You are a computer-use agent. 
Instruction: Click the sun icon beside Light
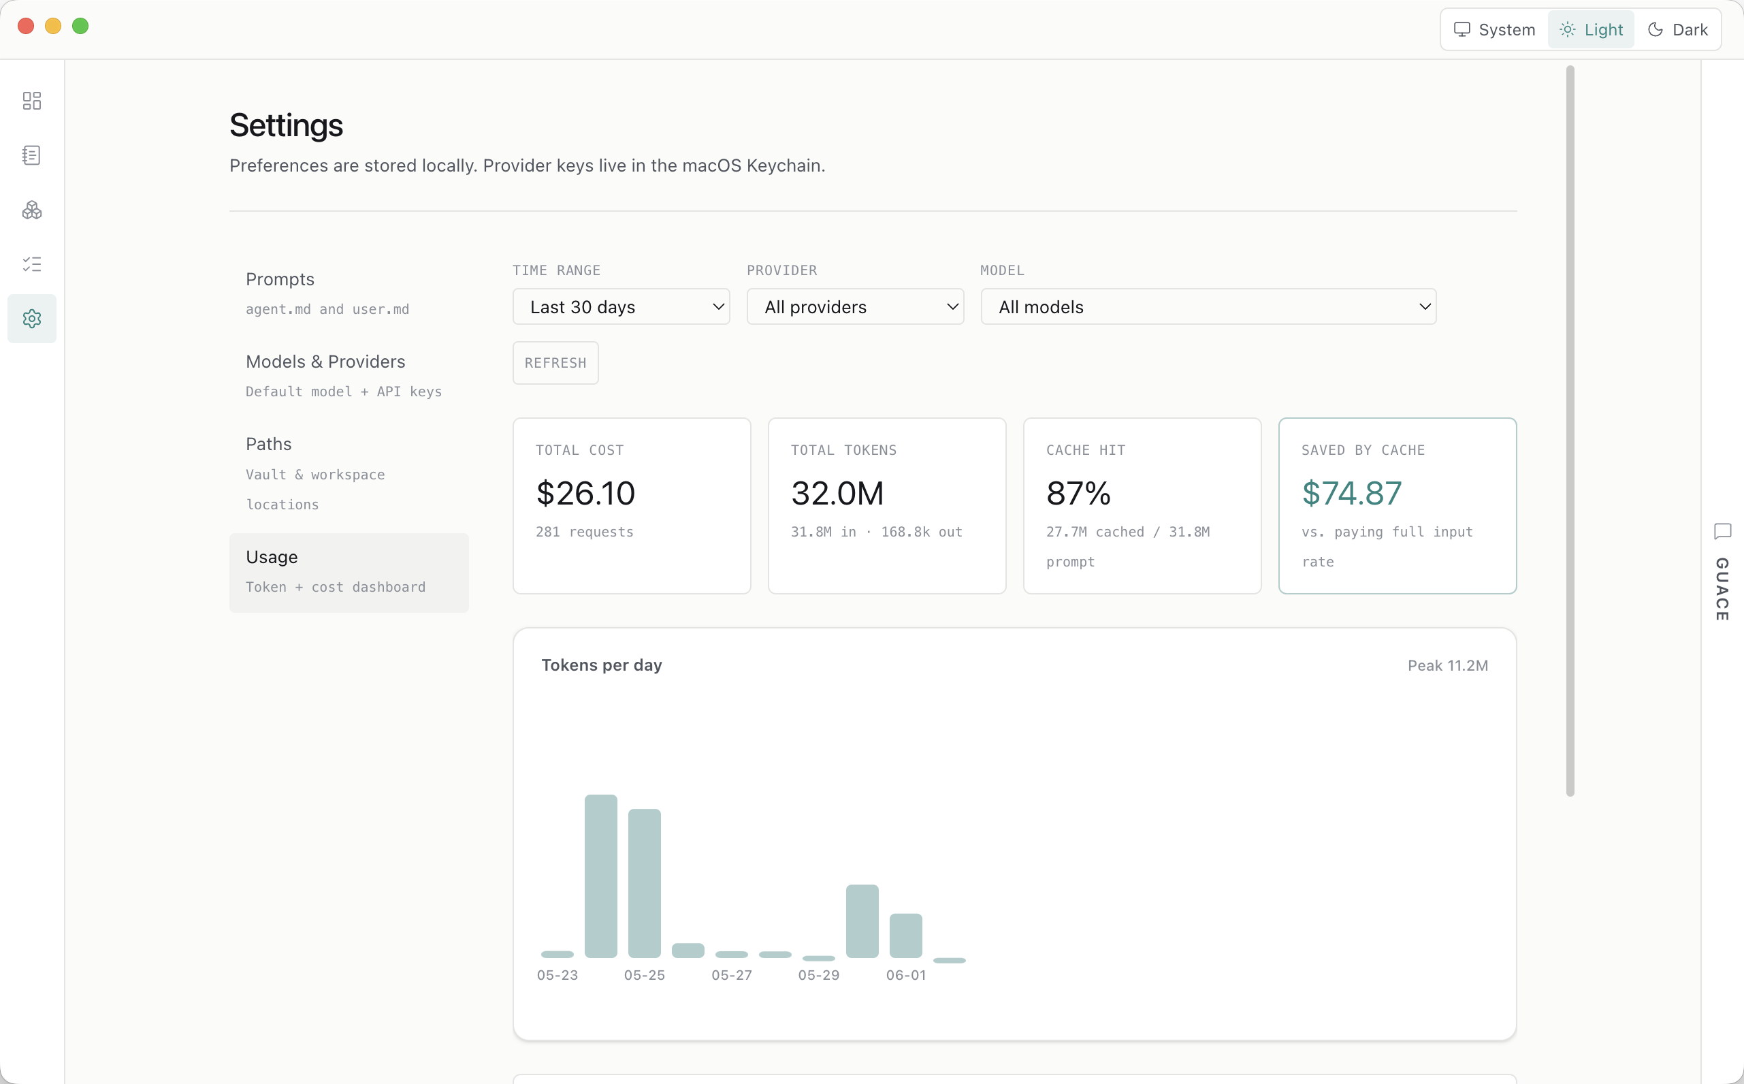click(x=1568, y=29)
